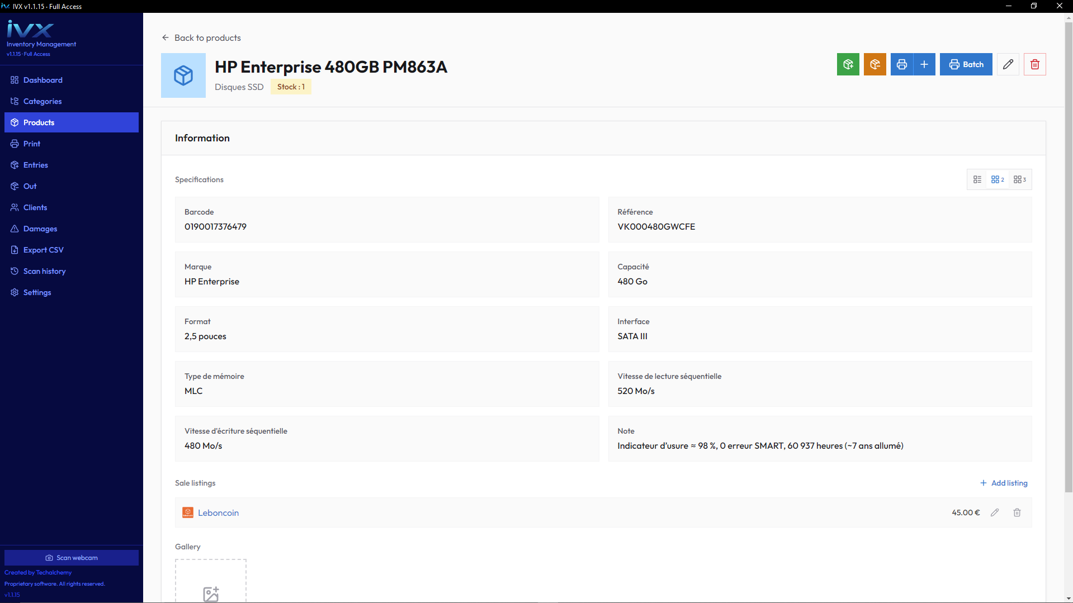Click the barcode value 0190017376479

215,226
